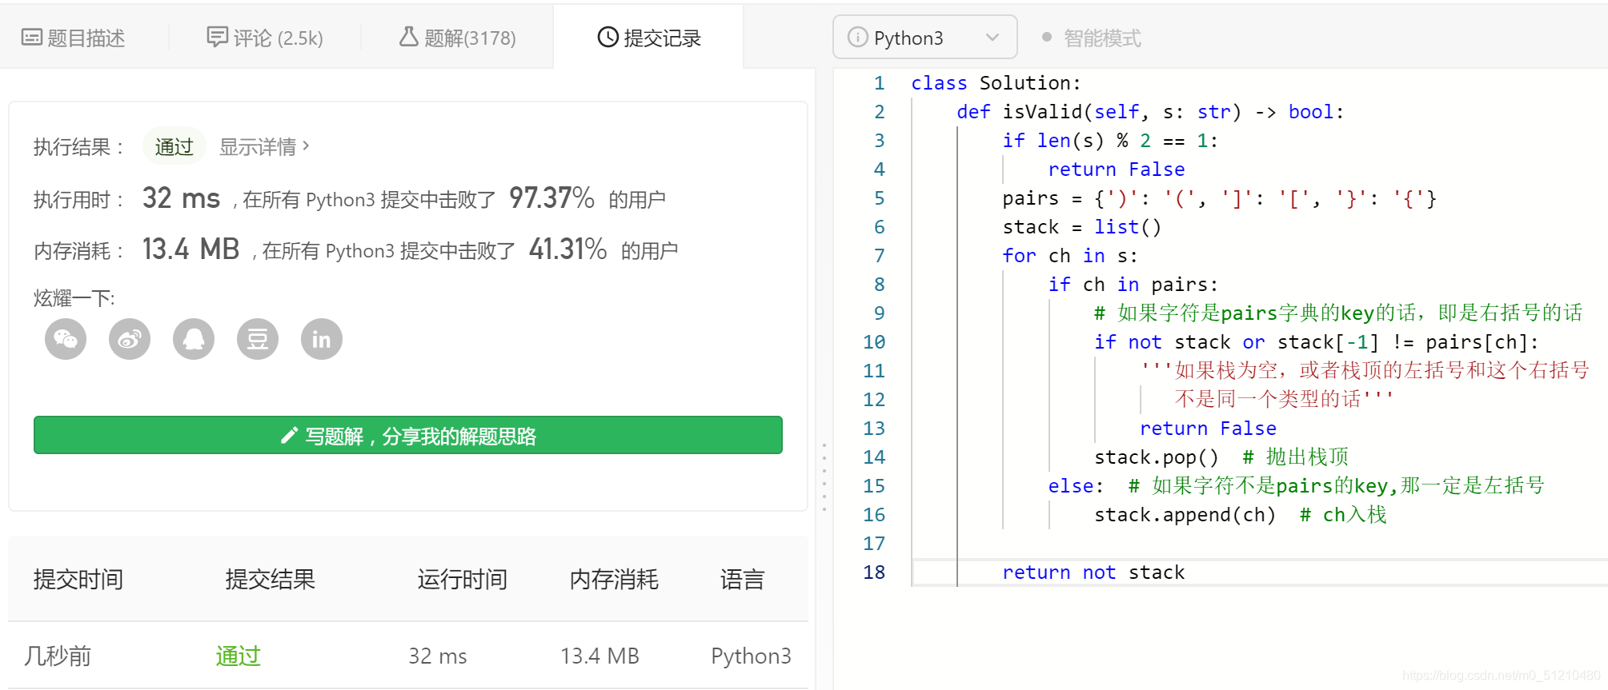
Task: Click line number 18 in the editor gutter
Action: (874, 572)
